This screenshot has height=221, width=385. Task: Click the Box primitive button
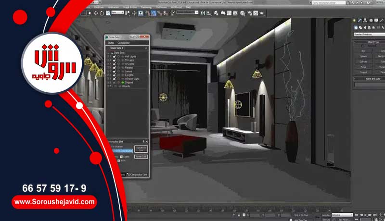pyautogui.click(x=363, y=50)
